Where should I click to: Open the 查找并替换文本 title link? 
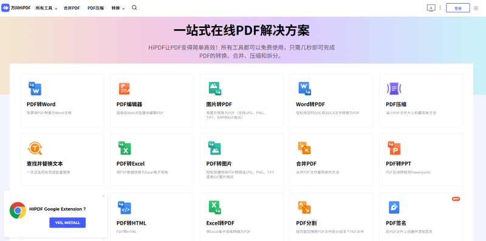pyautogui.click(x=44, y=163)
